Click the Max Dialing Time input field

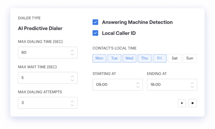[43, 53]
